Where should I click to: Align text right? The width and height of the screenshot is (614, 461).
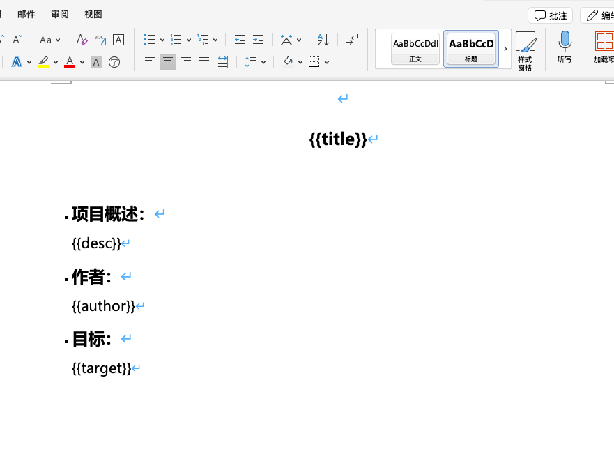[186, 62]
